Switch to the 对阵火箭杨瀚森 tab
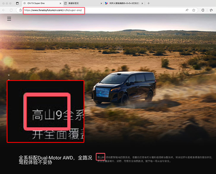Image resolution: width=216 pixels, height=174 pixels. click(124, 3)
